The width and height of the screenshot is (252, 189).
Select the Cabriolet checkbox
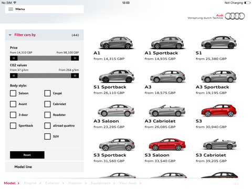click(x=47, y=104)
